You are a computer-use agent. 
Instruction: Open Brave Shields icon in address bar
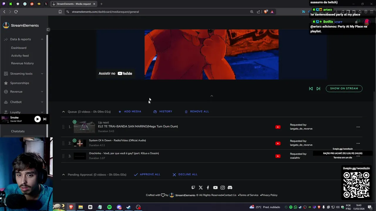coord(266,12)
